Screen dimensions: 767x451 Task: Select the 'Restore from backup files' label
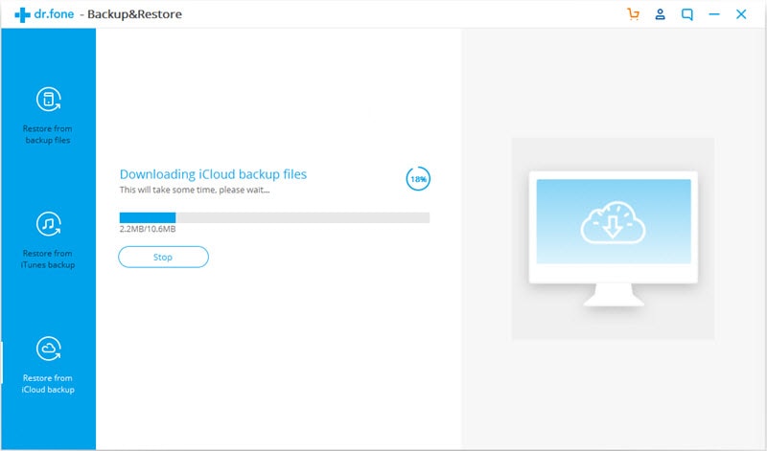(47, 134)
